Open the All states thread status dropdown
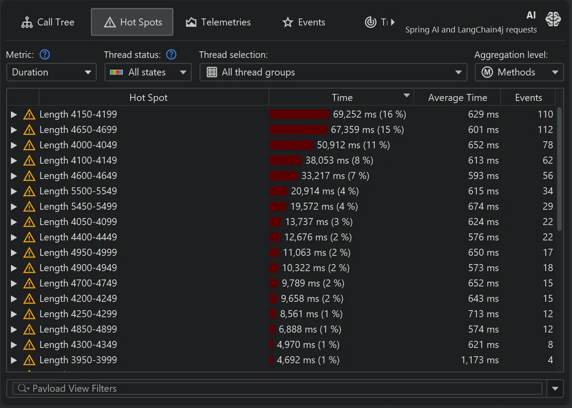572x408 pixels. tap(148, 72)
